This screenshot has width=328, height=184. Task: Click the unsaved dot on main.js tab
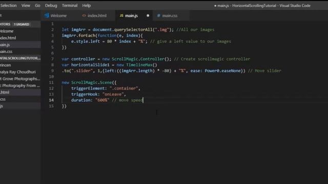click(148, 16)
